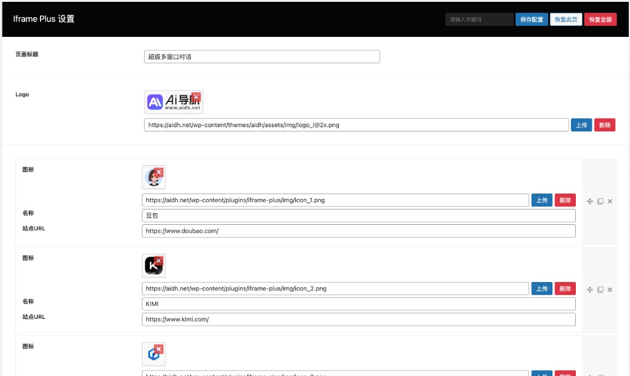Click the doubao.com site URL field
The height and width of the screenshot is (376, 630).
[x=358, y=231]
